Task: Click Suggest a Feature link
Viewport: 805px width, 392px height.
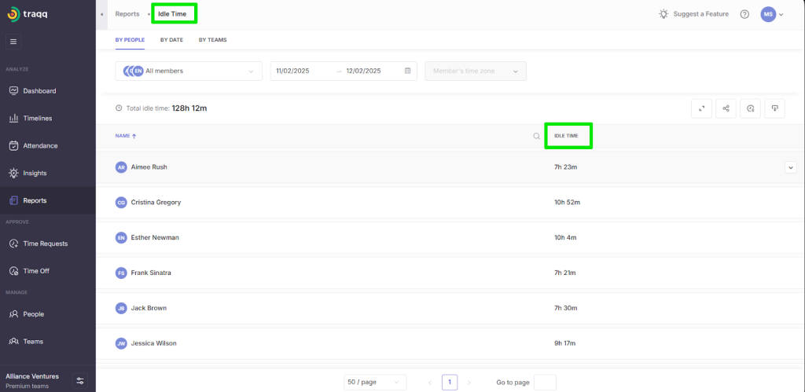Action: point(693,14)
